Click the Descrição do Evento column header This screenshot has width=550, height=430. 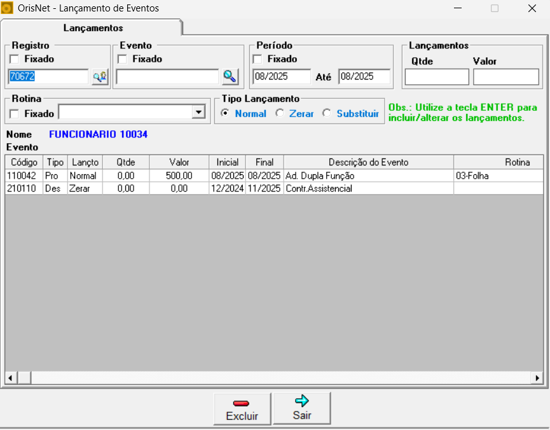[368, 162]
